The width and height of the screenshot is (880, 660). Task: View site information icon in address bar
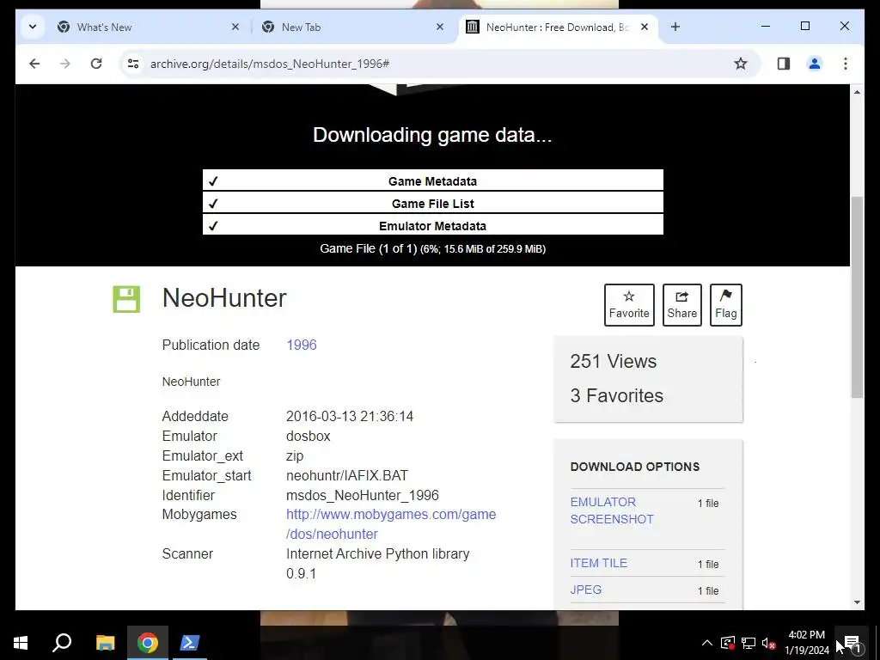pyautogui.click(x=133, y=64)
